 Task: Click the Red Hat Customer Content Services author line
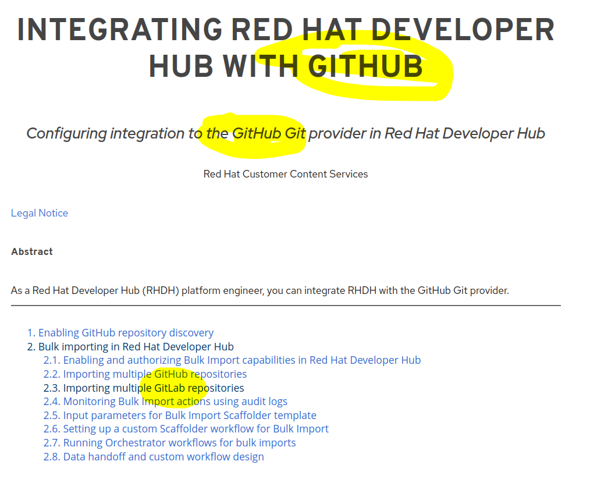coord(286,174)
